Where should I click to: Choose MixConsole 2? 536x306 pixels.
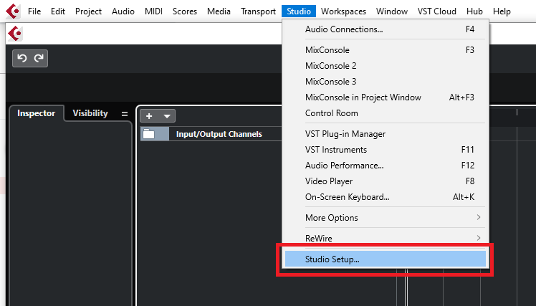coord(386,66)
